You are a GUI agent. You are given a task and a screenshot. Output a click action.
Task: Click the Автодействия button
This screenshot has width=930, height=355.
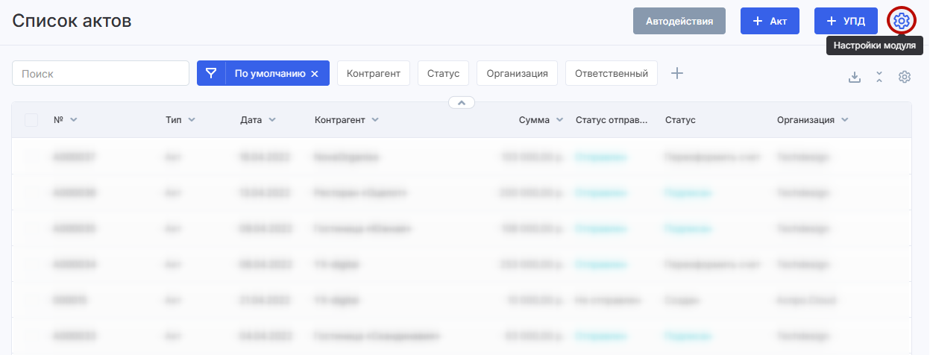click(x=679, y=21)
